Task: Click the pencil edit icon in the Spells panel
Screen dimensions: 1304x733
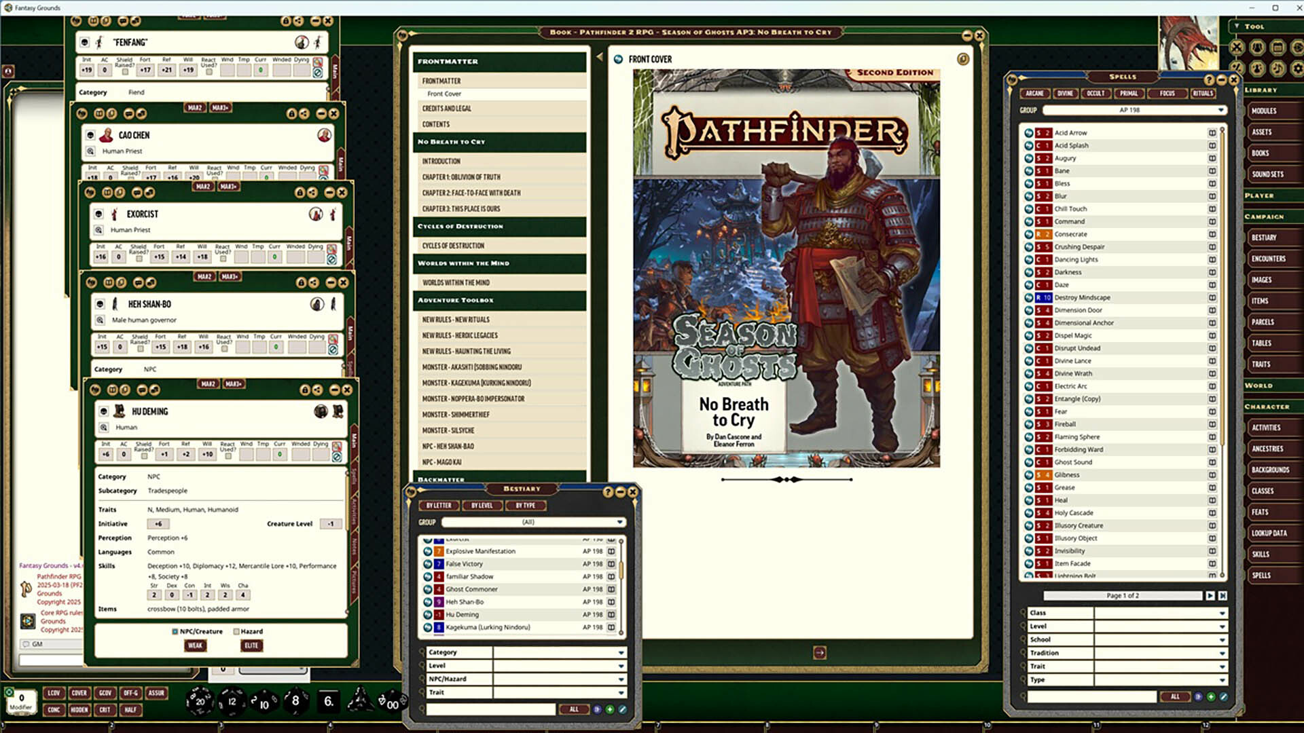Action: (x=1223, y=696)
